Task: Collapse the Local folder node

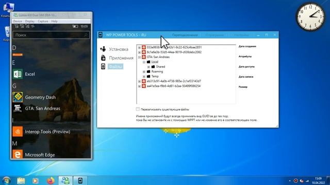Action: (x=144, y=62)
